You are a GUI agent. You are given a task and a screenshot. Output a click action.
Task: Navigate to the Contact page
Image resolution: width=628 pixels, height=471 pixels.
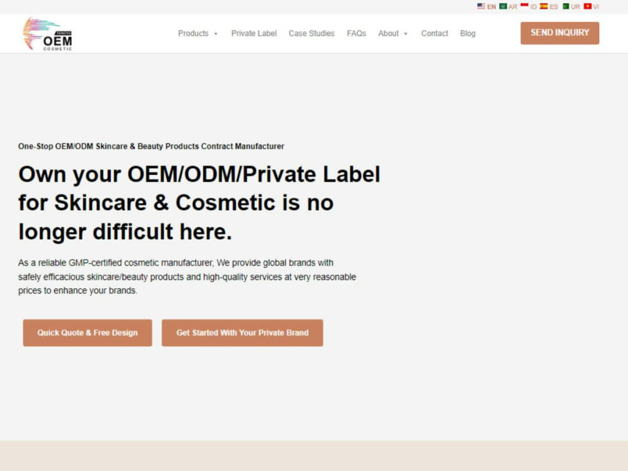point(435,34)
